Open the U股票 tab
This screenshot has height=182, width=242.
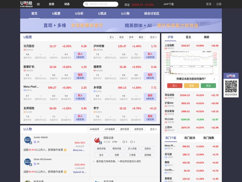tap(56, 13)
